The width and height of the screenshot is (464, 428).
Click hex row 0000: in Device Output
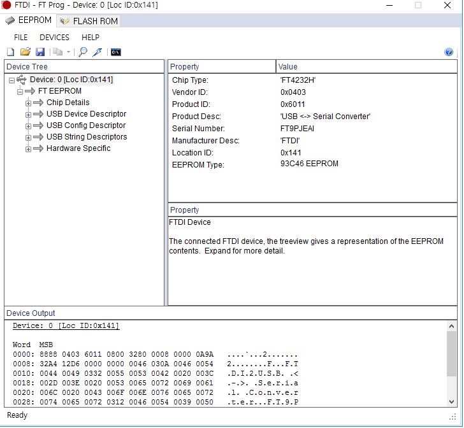click(156, 354)
